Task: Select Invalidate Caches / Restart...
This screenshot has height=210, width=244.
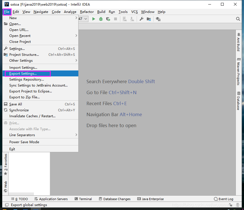Action: [x=41, y=116]
